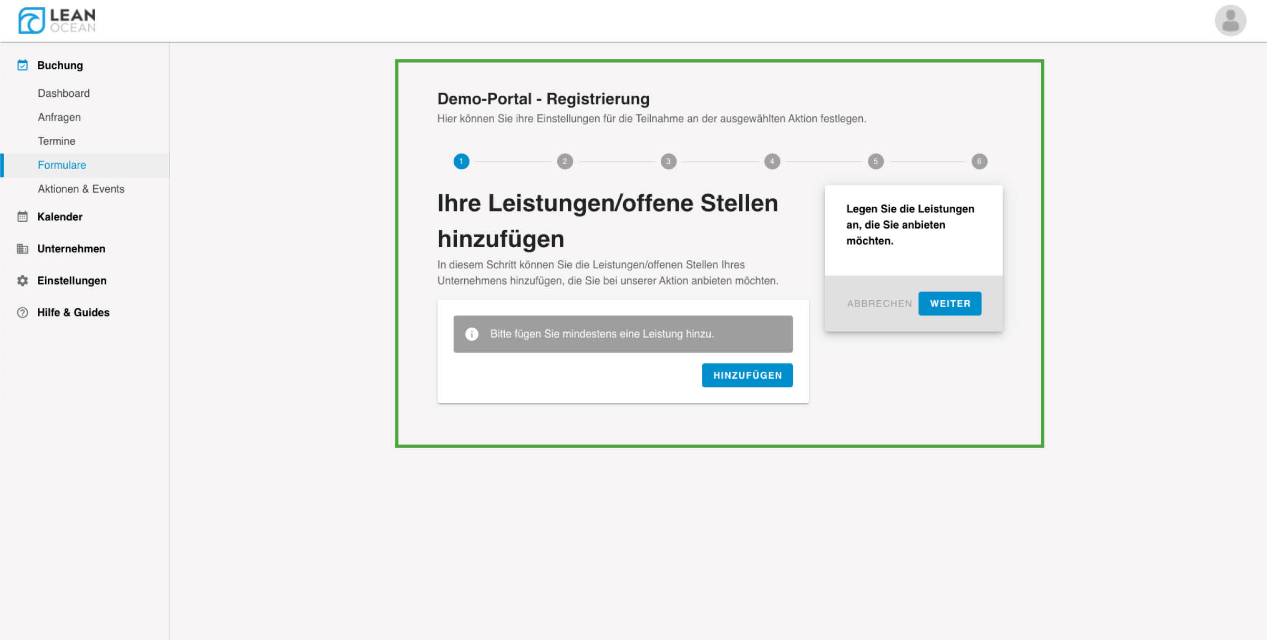1267x640 pixels.
Task: Click the Hilfe & Guides question icon
Action: (x=22, y=312)
